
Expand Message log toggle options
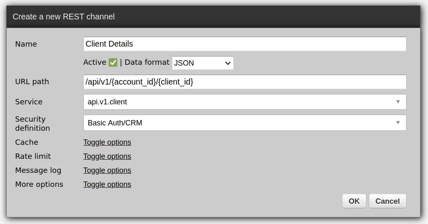click(107, 170)
